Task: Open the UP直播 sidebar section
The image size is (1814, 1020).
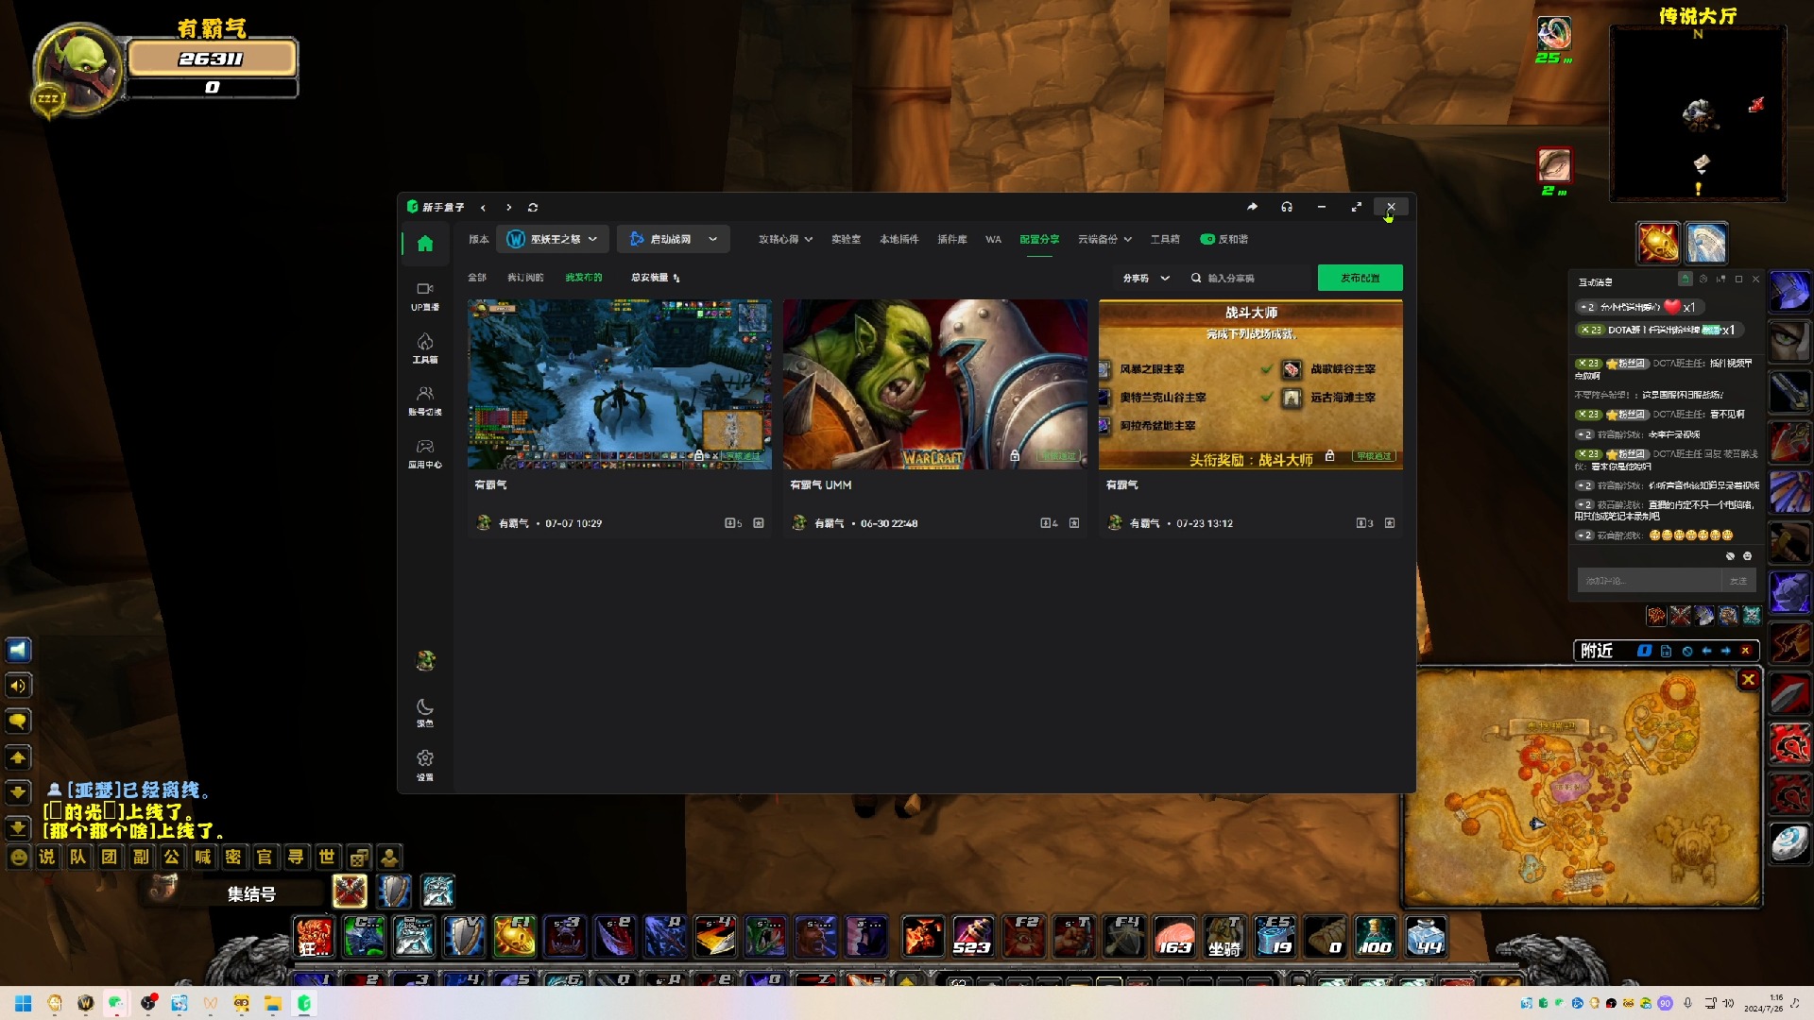Action: 425,297
